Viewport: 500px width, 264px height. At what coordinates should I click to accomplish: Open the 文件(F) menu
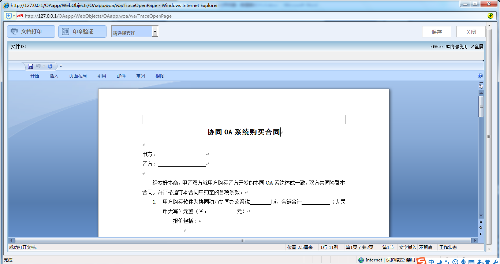tap(18, 47)
